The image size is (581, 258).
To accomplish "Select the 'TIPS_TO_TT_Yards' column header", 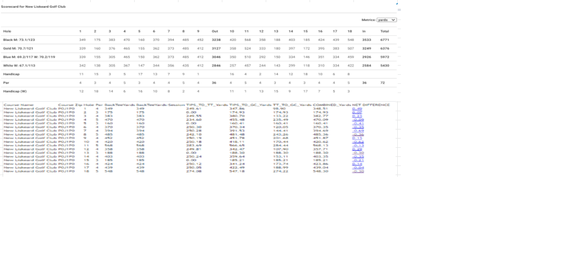I will [x=207, y=105].
